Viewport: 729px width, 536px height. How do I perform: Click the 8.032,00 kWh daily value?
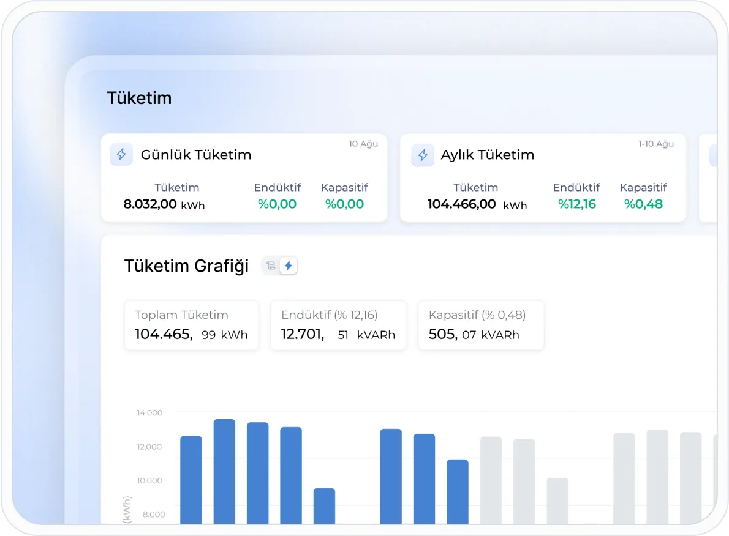(x=164, y=204)
